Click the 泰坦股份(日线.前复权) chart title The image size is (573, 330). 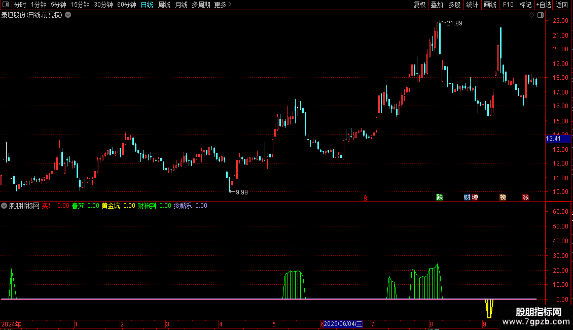pyautogui.click(x=32, y=15)
